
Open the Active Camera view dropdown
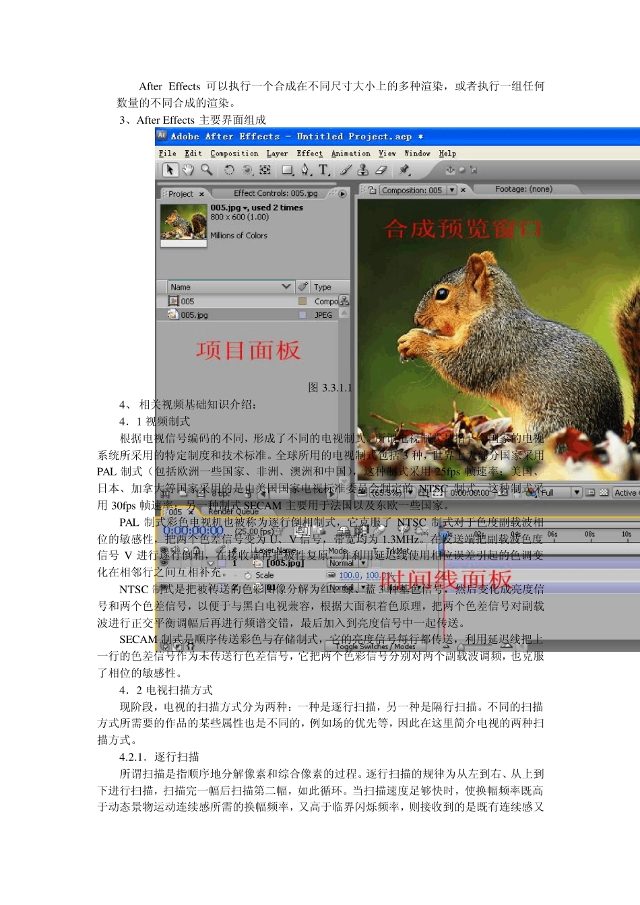[626, 492]
